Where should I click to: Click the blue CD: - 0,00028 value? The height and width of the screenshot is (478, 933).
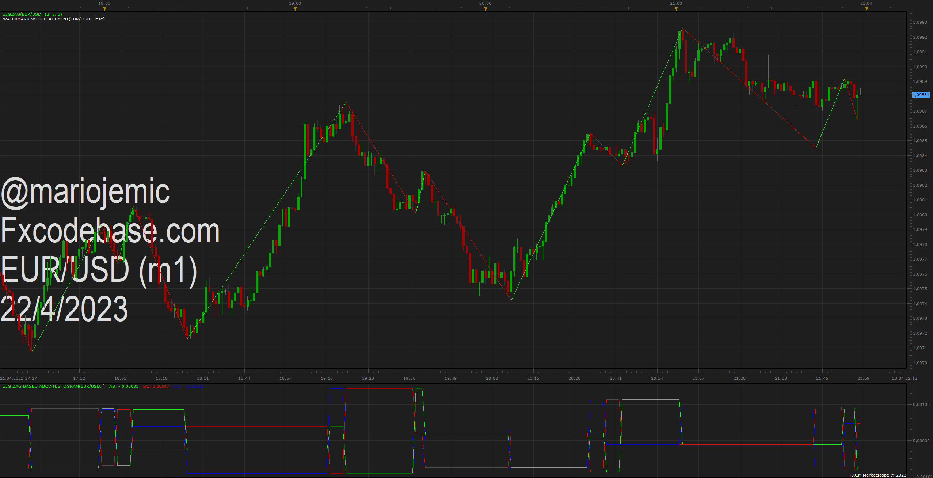[x=188, y=386]
